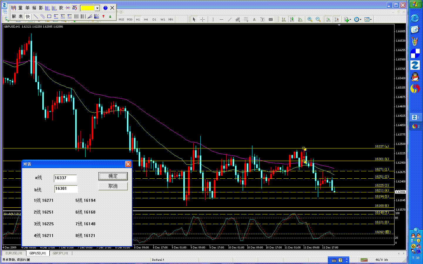Screen dimensions: 423x264
Task: Click the 量 button in the floating toolbar
Action: click(20, 8)
